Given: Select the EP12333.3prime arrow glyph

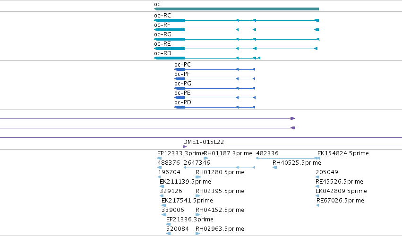Looking at the screenshot, I should click(x=160, y=158).
